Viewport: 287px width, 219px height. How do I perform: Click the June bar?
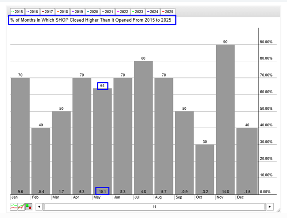(x=123, y=136)
